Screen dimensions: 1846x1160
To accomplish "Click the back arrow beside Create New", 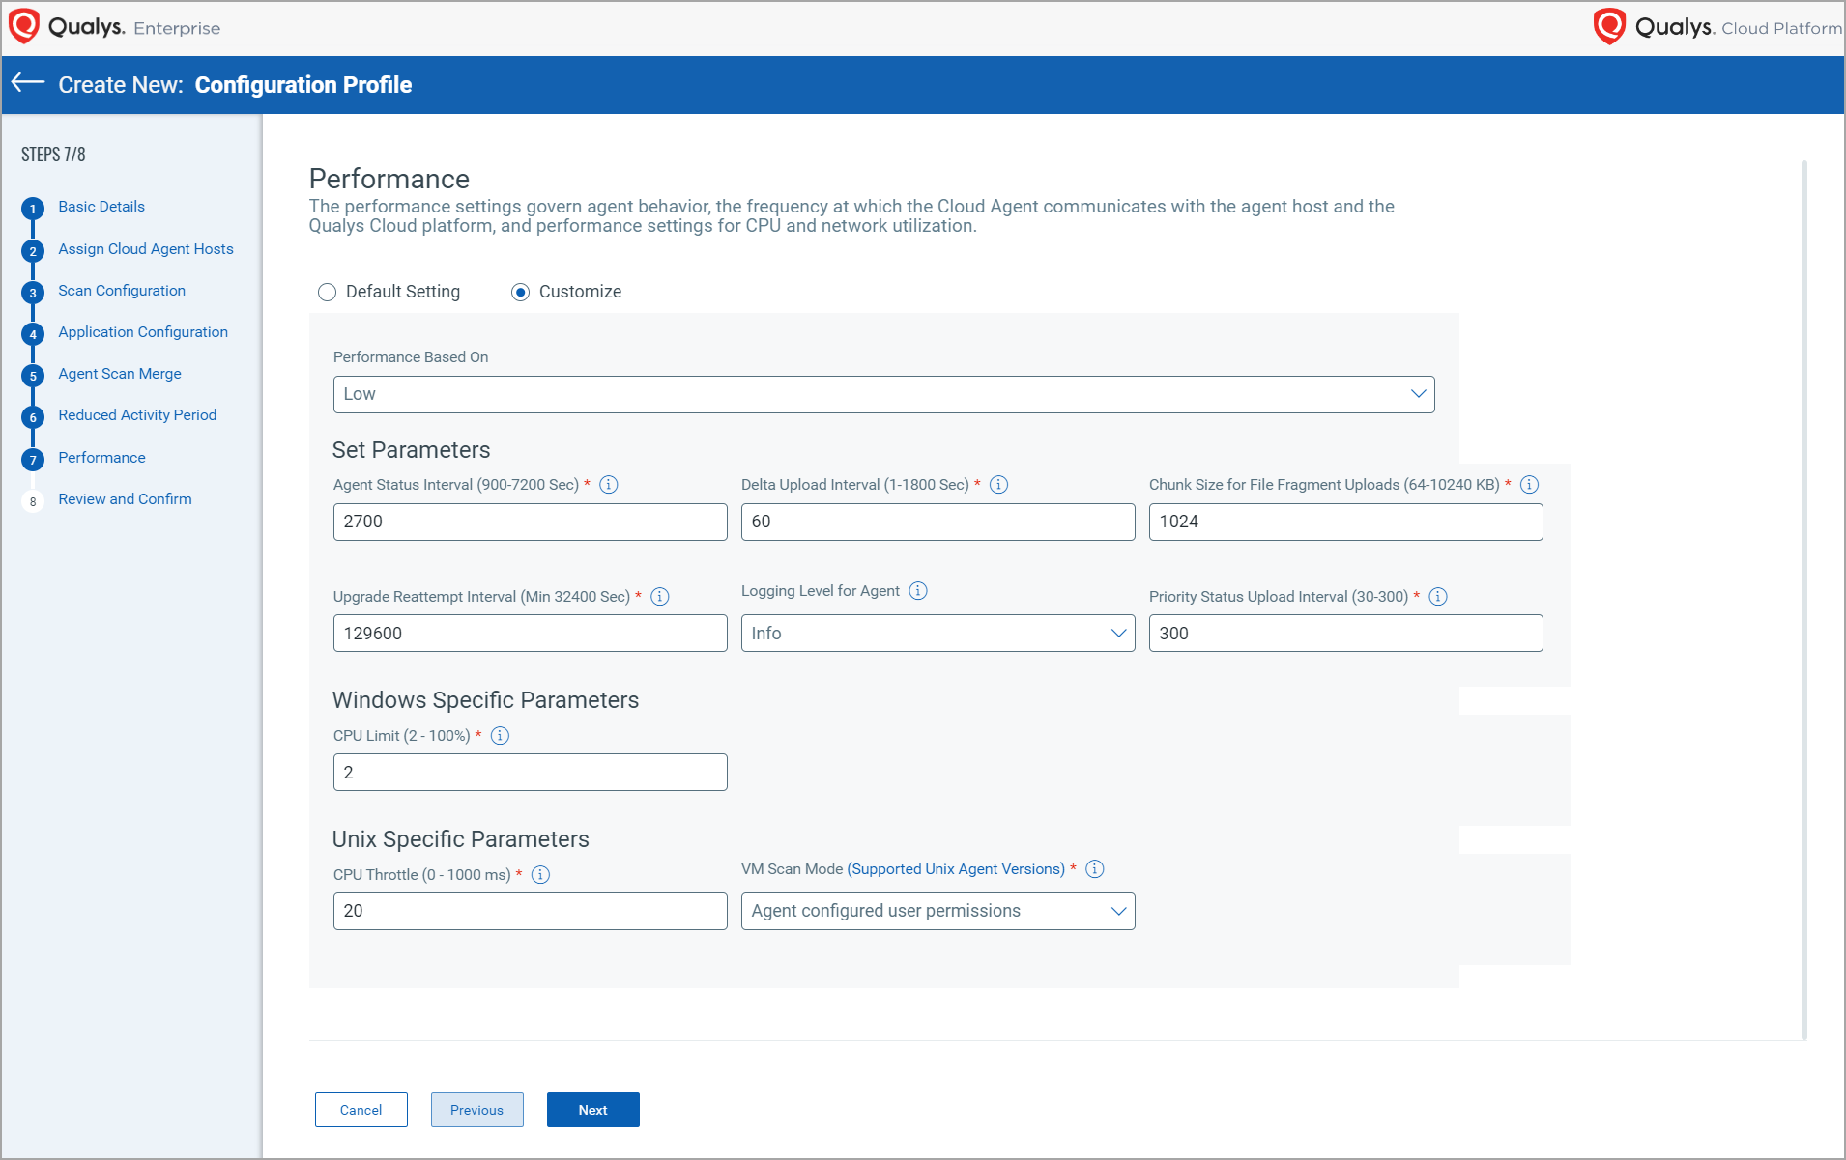I will tap(28, 83).
